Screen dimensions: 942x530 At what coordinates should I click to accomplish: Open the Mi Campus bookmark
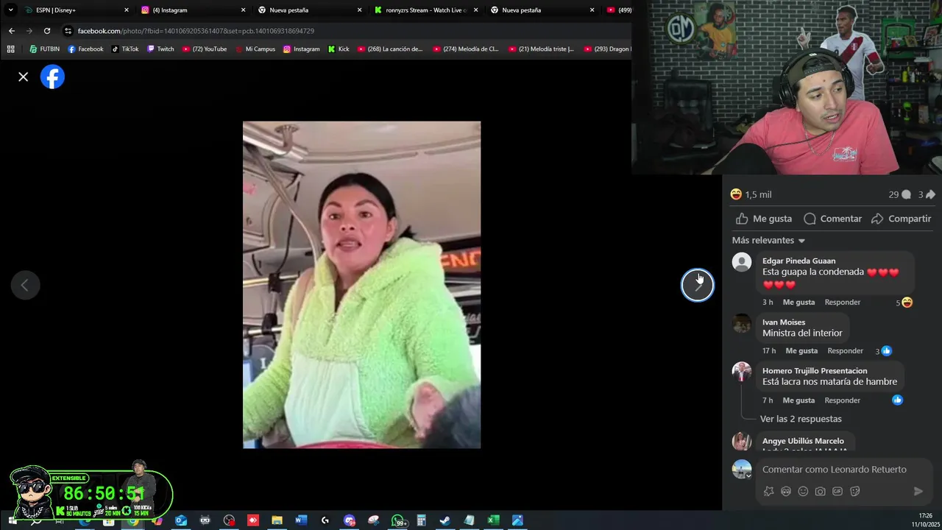[x=254, y=49]
